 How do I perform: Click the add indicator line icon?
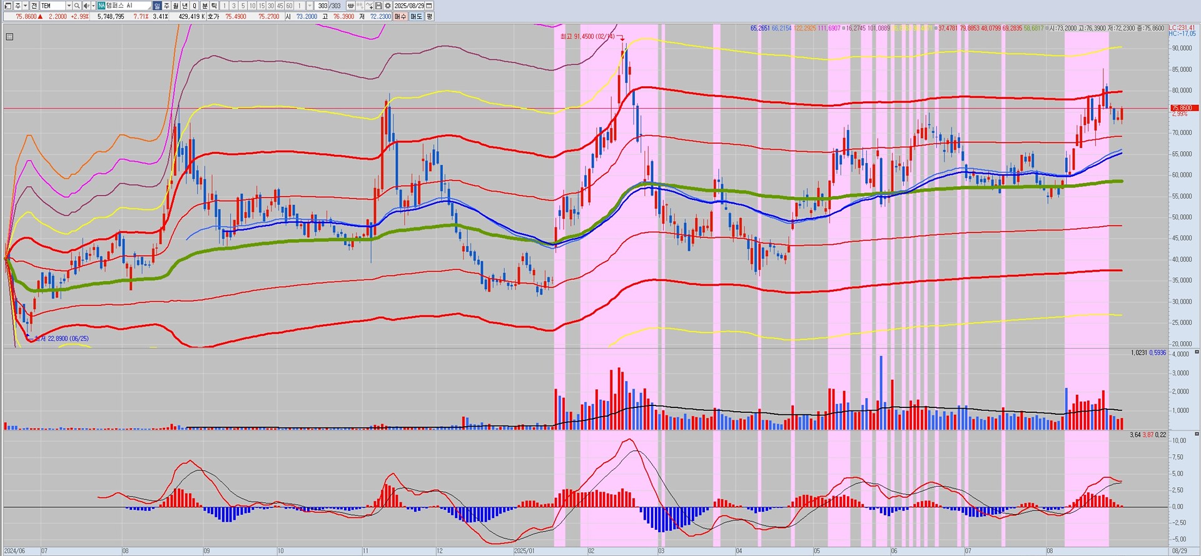coord(369,6)
